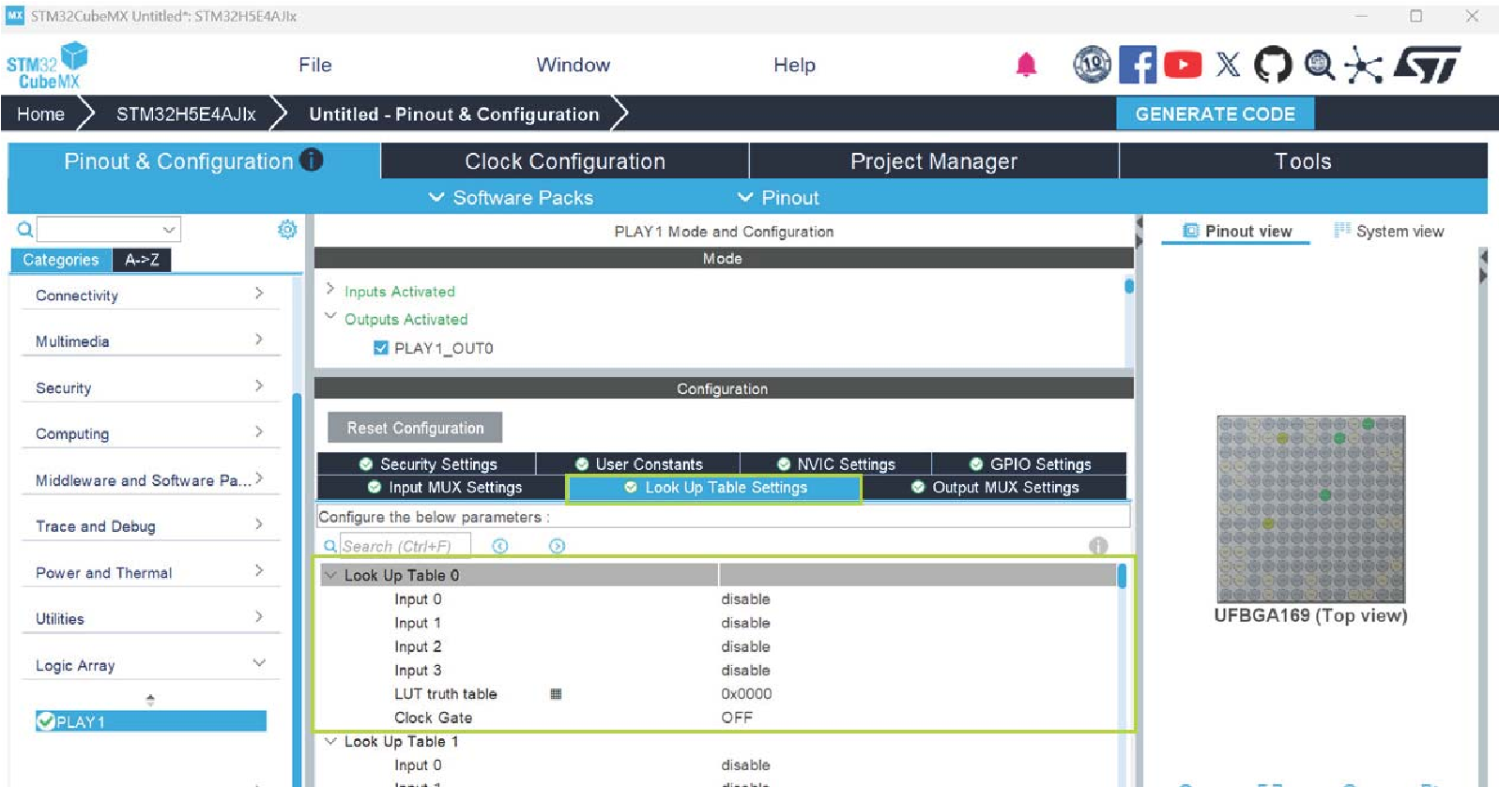1499x787 pixels.
Task: Open the categories settings gear icon
Action: (287, 229)
